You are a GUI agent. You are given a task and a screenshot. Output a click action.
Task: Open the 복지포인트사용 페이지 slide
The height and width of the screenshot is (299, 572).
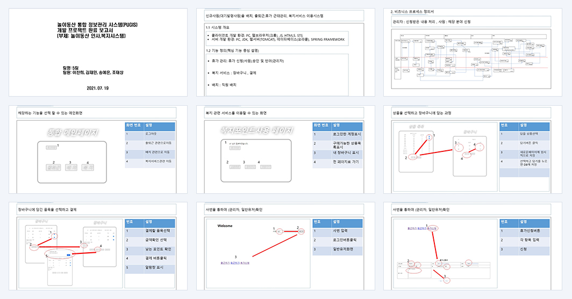[285, 149]
